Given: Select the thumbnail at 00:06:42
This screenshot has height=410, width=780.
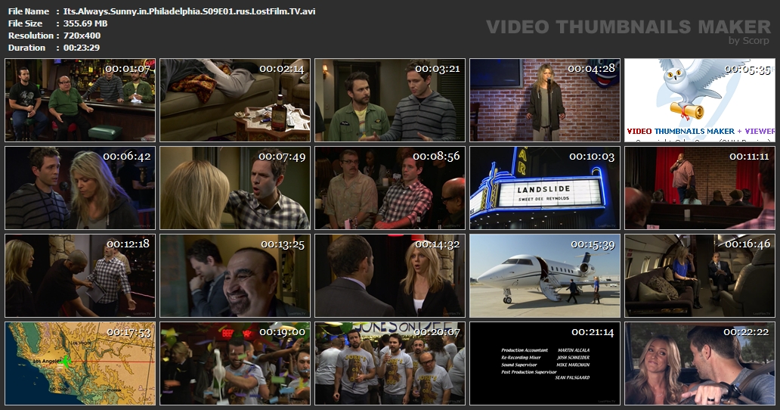Looking at the screenshot, I should click(x=80, y=188).
